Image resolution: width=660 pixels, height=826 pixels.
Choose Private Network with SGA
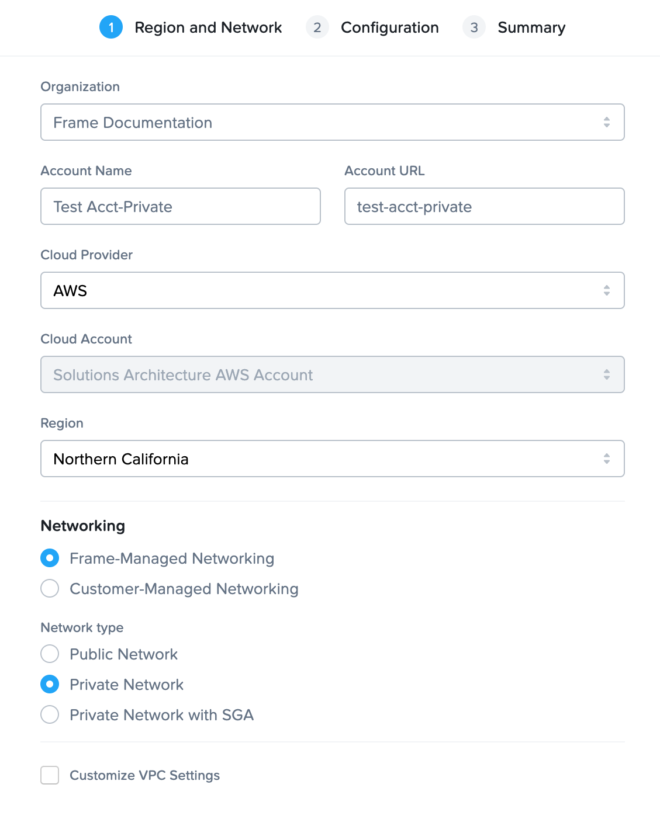50,714
